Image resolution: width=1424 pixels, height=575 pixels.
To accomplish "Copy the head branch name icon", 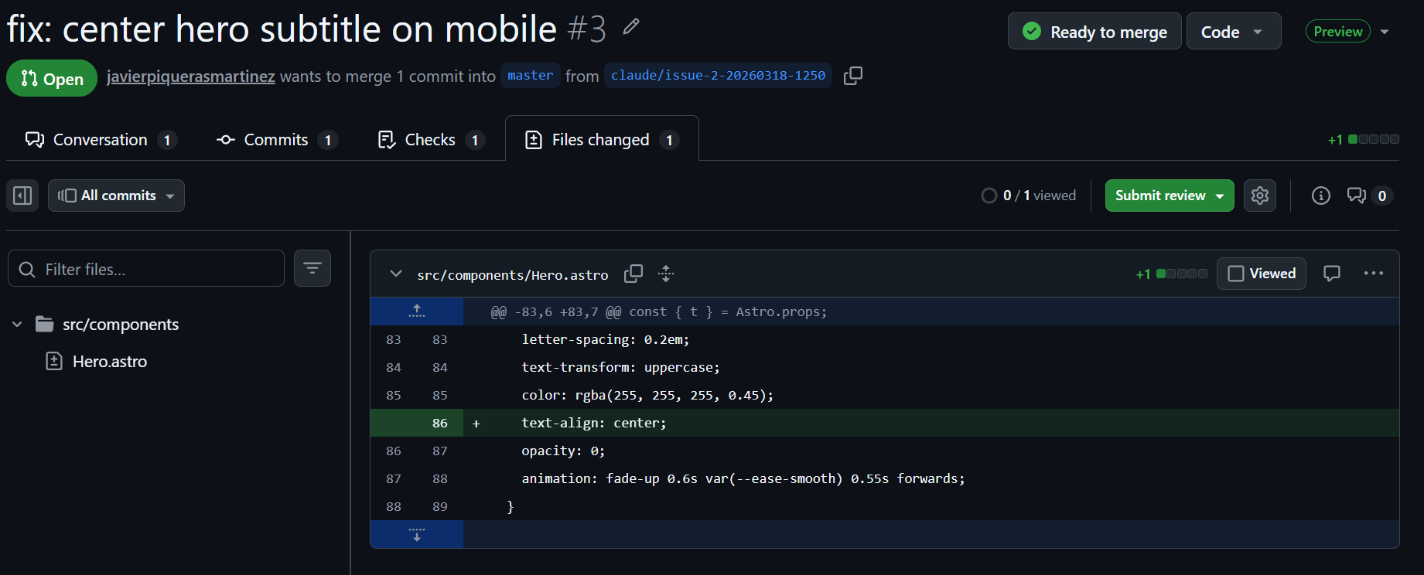I will click(x=853, y=76).
